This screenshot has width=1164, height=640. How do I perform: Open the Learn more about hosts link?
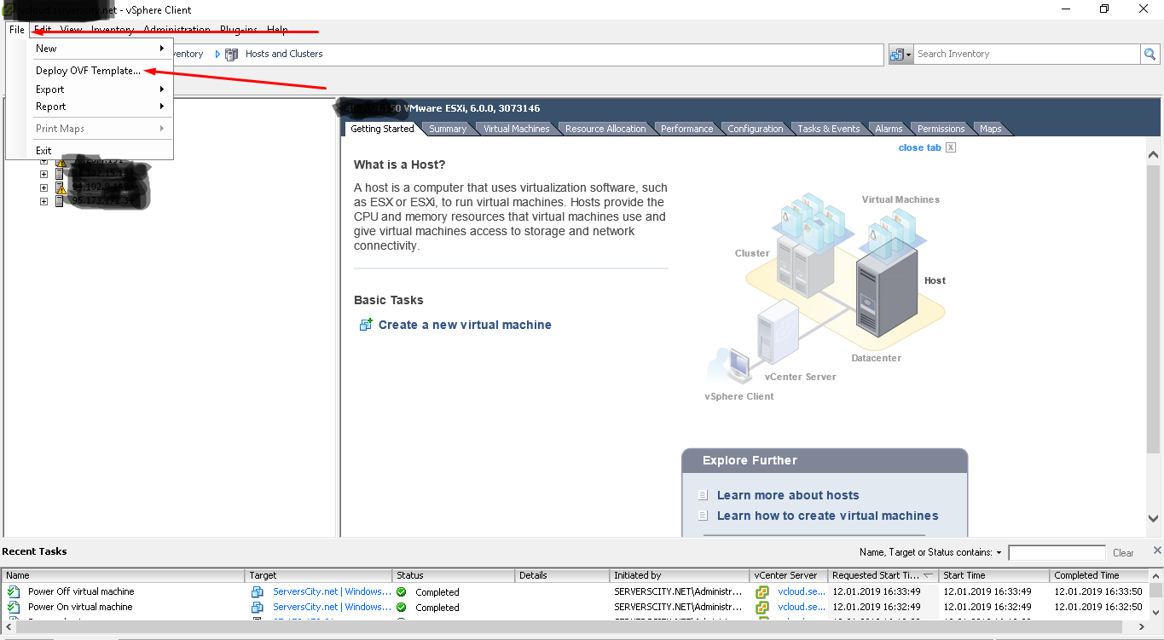point(788,495)
